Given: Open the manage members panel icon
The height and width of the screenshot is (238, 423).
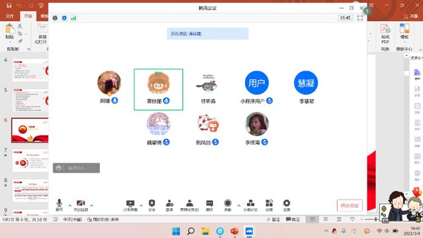Looking at the screenshot, I should 189,203.
